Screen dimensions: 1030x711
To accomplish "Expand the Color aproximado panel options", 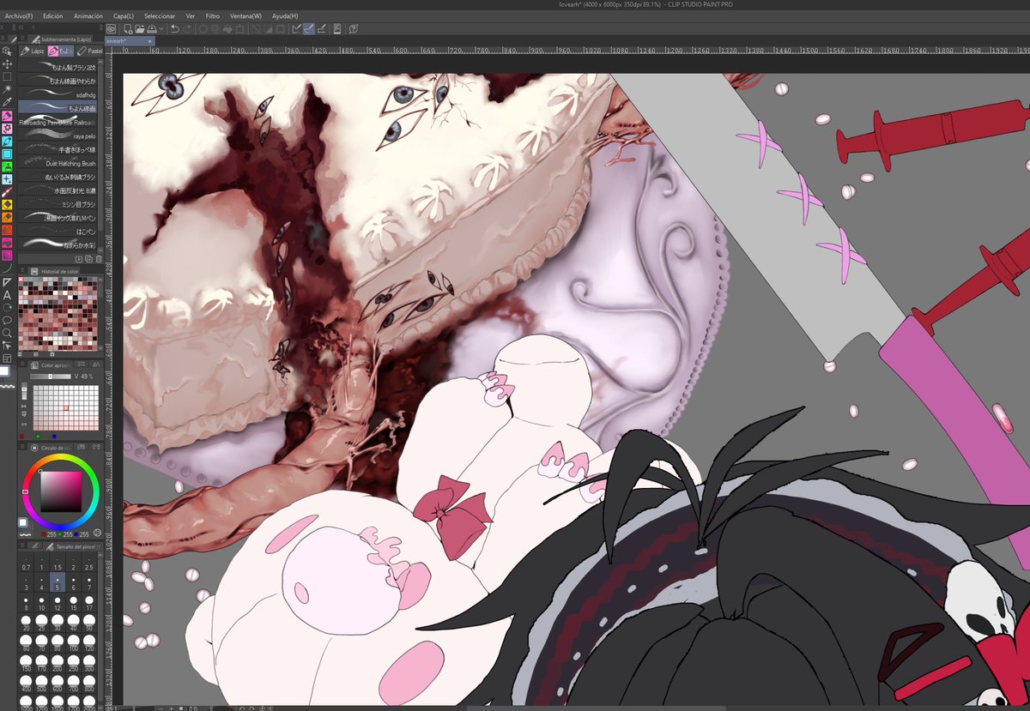I will (22, 364).
